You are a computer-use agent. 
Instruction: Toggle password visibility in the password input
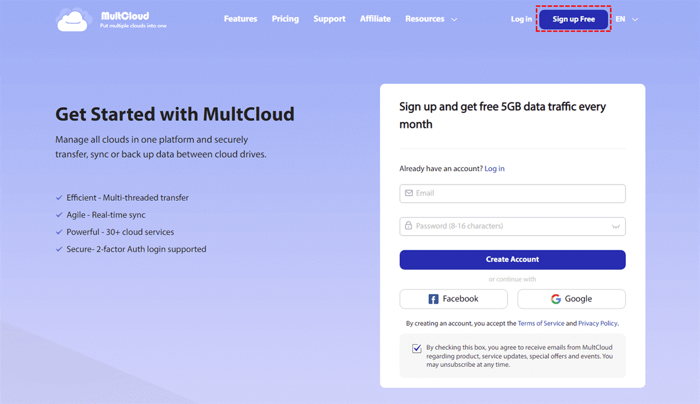point(616,226)
